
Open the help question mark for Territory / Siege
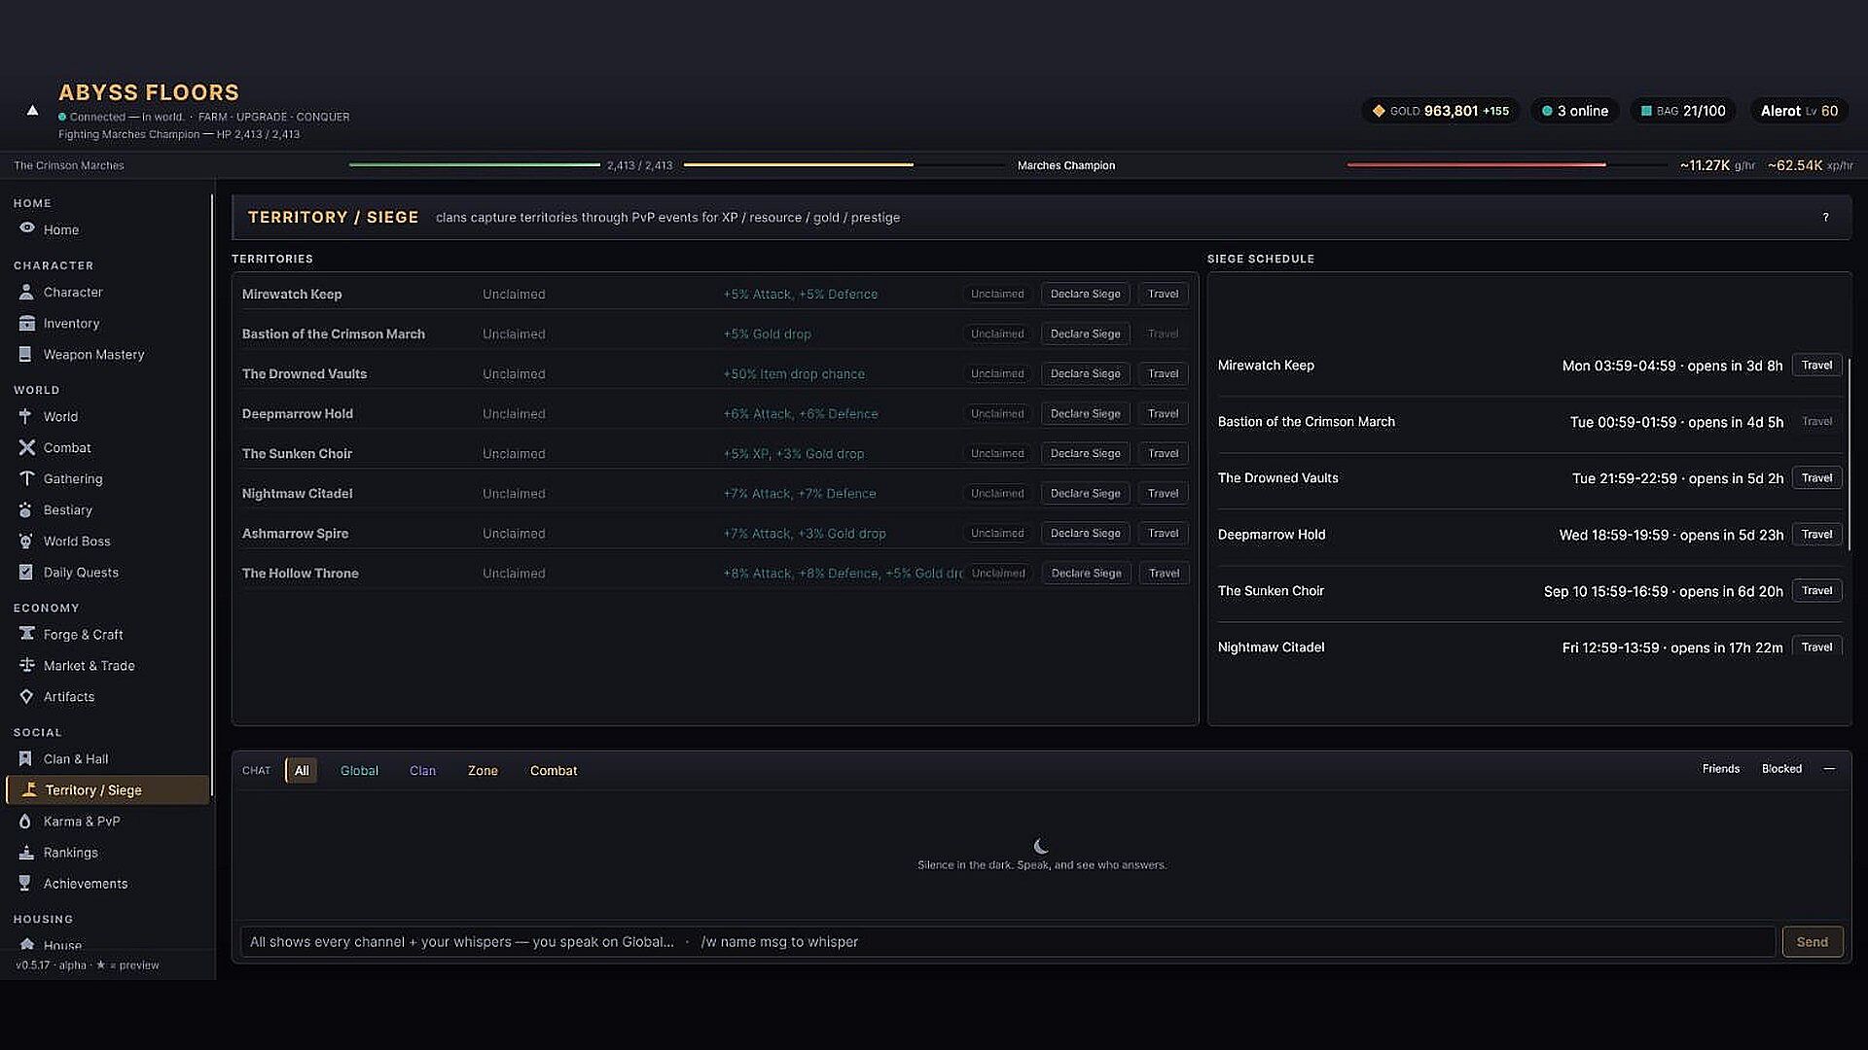[x=1825, y=218]
